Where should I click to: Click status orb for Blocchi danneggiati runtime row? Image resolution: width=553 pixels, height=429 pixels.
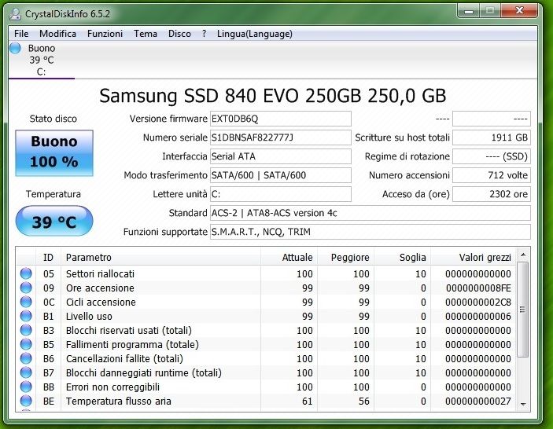click(26, 372)
